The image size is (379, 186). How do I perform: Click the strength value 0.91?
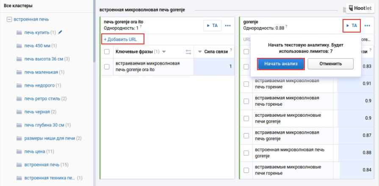(367, 84)
